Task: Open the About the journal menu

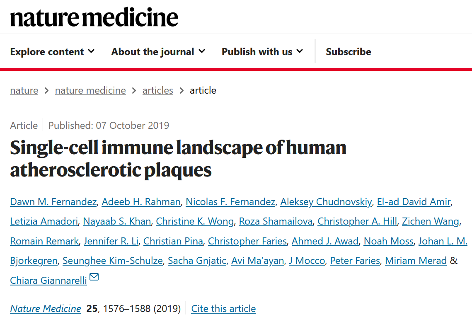Action: coord(158,52)
